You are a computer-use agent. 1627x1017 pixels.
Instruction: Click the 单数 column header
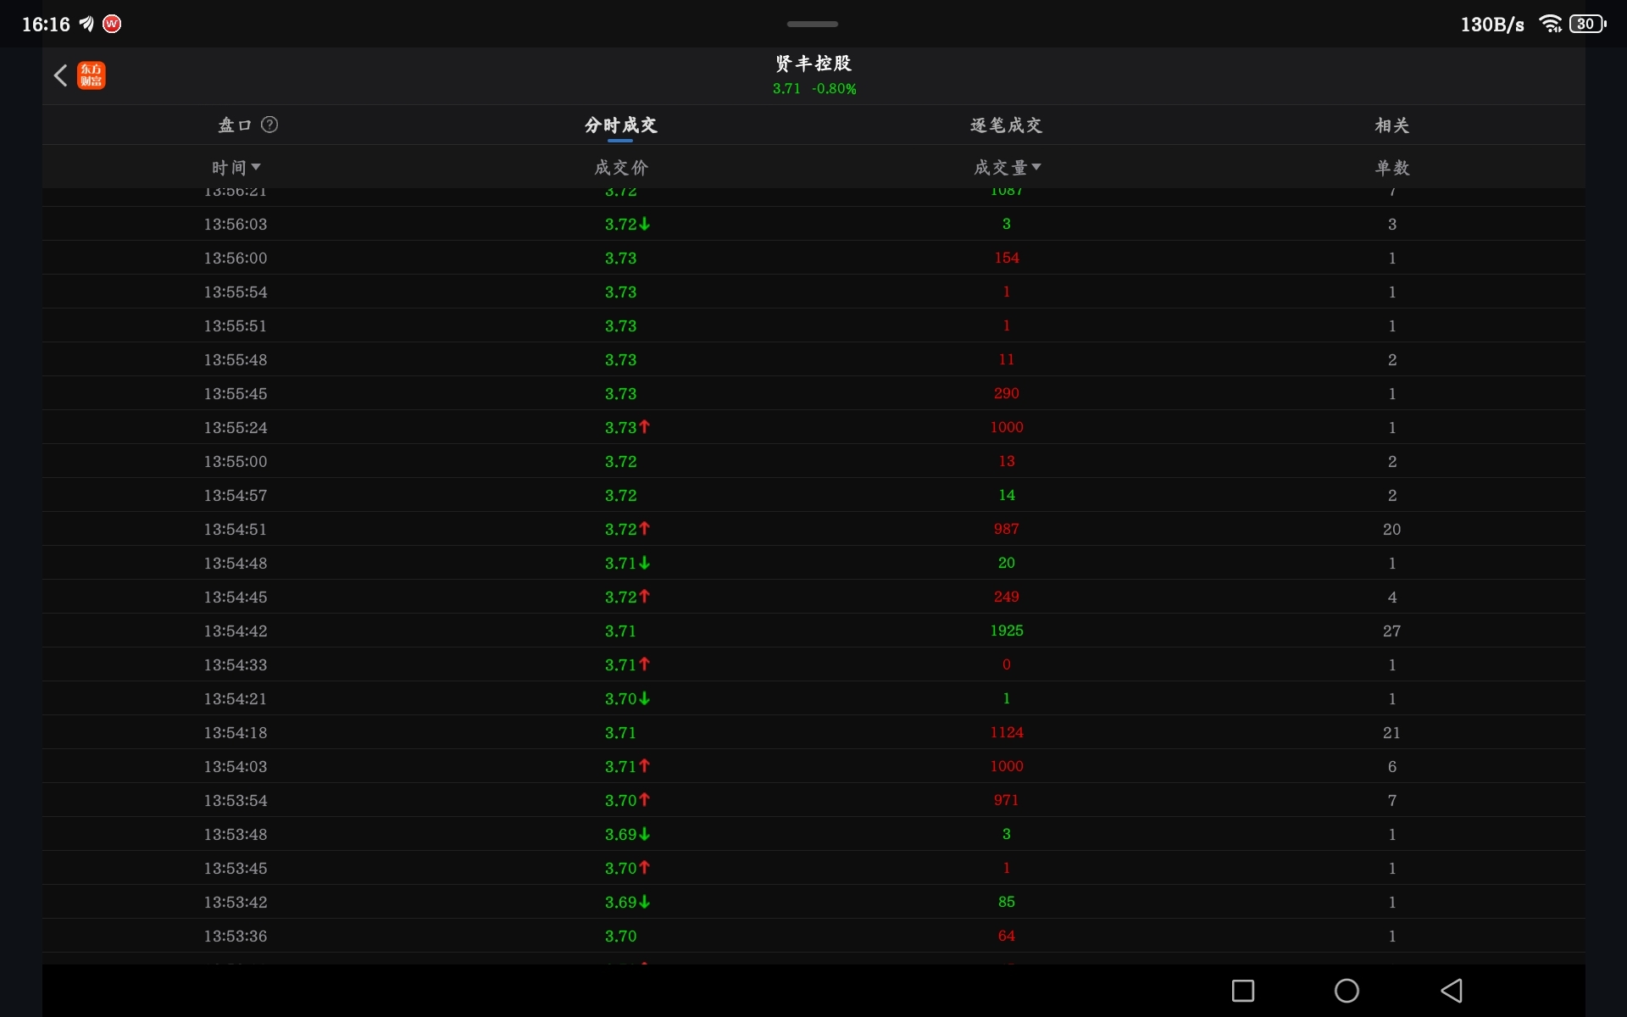pyautogui.click(x=1391, y=167)
